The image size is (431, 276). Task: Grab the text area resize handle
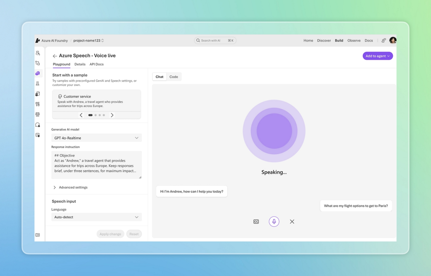[x=140, y=178]
